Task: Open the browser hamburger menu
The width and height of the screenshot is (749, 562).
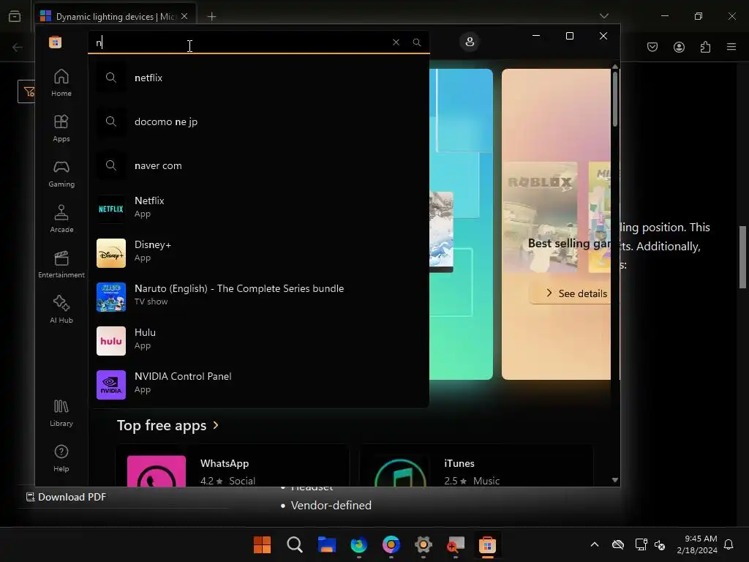Action: click(x=731, y=47)
